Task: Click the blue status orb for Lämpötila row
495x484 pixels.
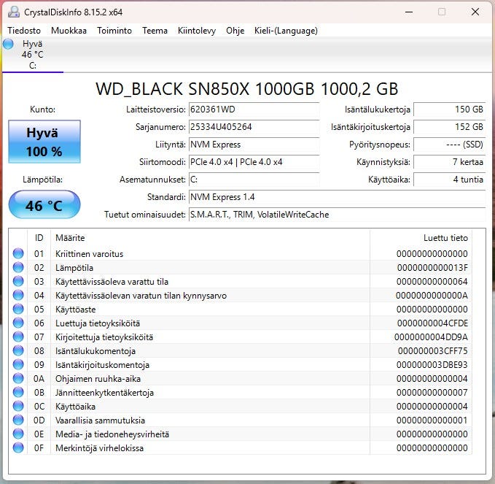Action: [x=18, y=268]
